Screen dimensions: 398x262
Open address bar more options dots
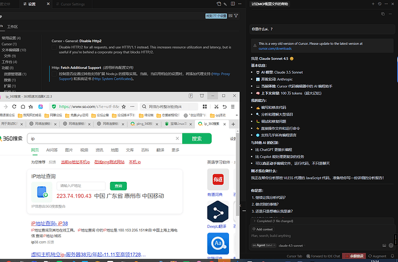[132, 107]
